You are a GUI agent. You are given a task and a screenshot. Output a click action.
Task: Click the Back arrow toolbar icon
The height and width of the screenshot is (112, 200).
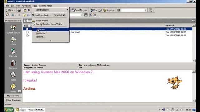(x=12, y=15)
